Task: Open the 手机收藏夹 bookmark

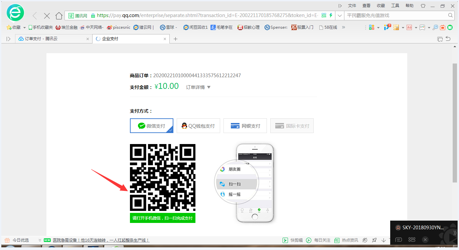Action: (x=41, y=27)
